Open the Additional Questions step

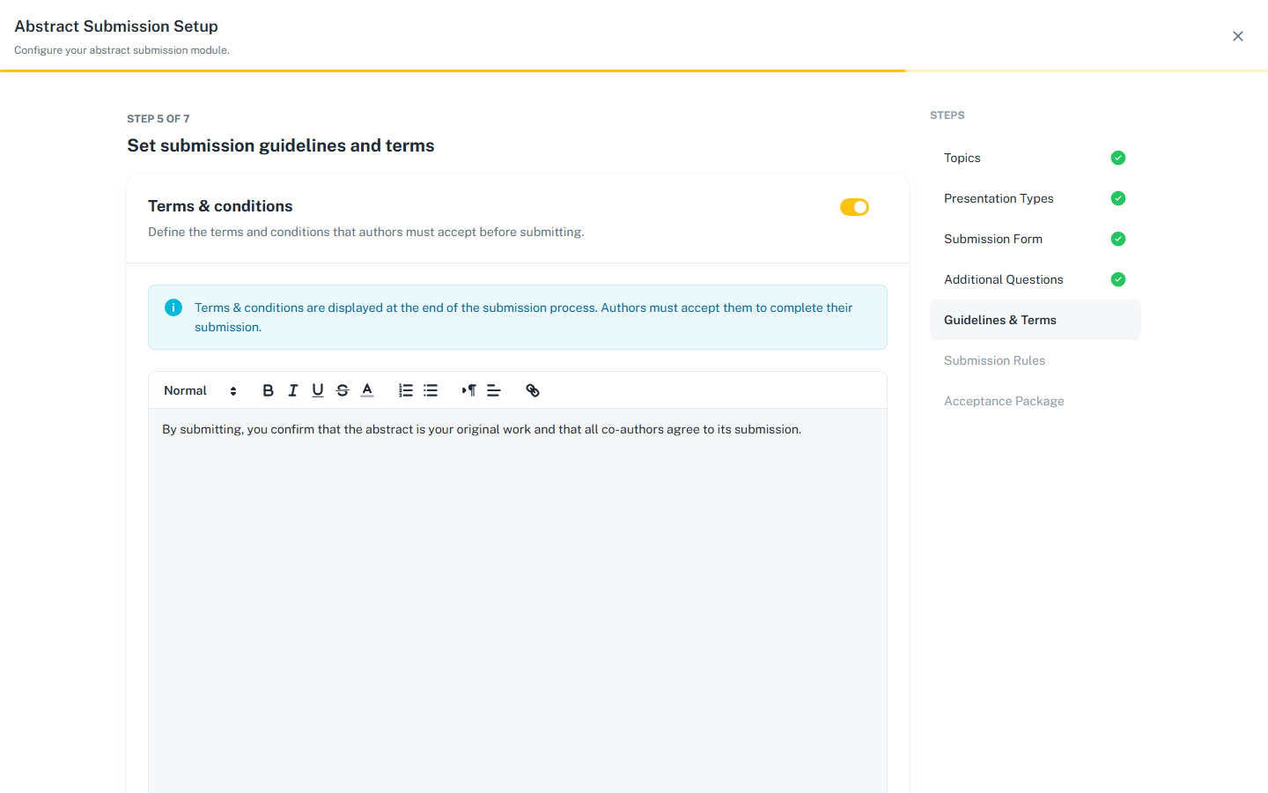(x=1036, y=279)
